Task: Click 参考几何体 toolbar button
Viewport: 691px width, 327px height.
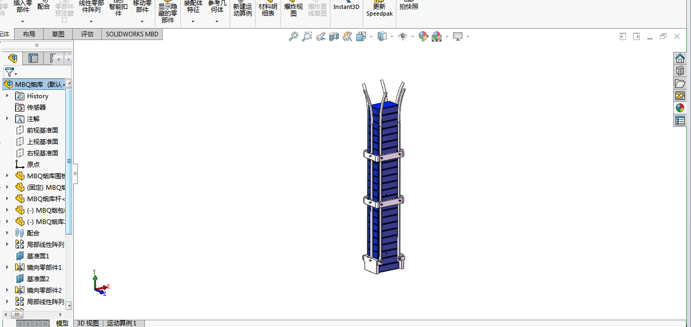Action: [217, 6]
